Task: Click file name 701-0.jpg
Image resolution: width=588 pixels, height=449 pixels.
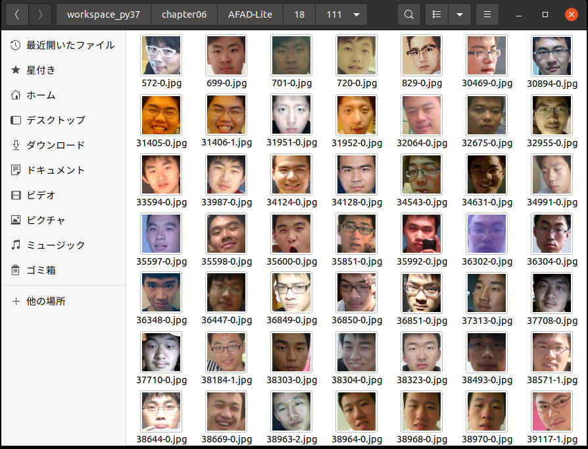Action: point(291,83)
